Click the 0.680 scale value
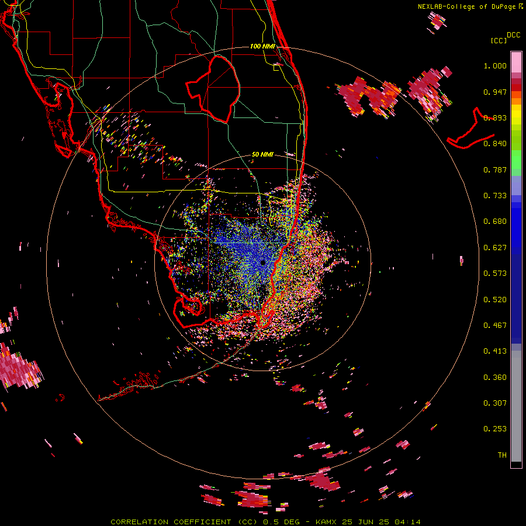Screen dimensions: 526x526 495,222
